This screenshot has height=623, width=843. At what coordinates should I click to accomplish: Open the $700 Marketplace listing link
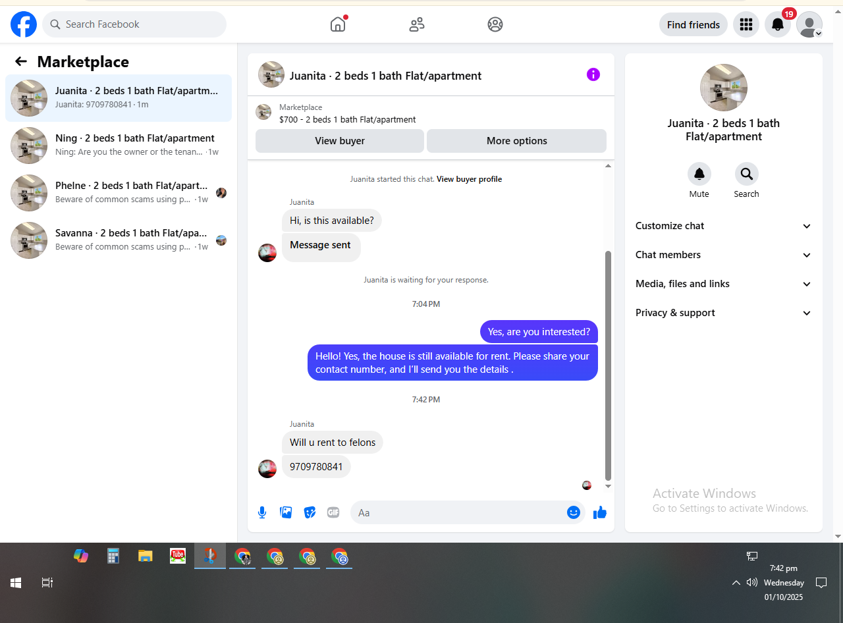tap(348, 120)
